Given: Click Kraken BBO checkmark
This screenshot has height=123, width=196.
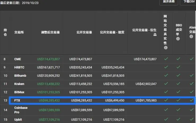Looking at the screenshot, I should [178, 83].
